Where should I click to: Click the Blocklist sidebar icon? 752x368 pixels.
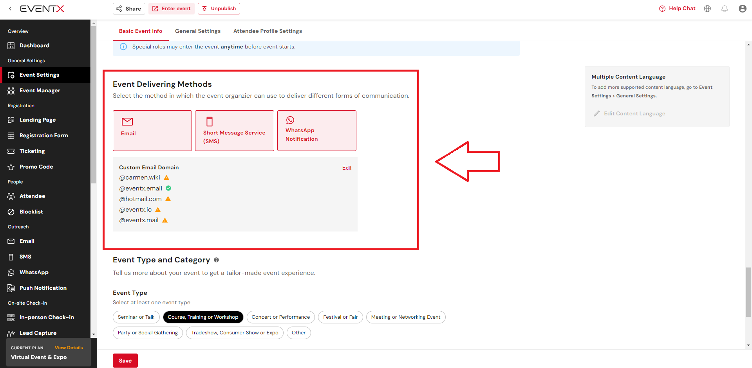[x=11, y=212]
